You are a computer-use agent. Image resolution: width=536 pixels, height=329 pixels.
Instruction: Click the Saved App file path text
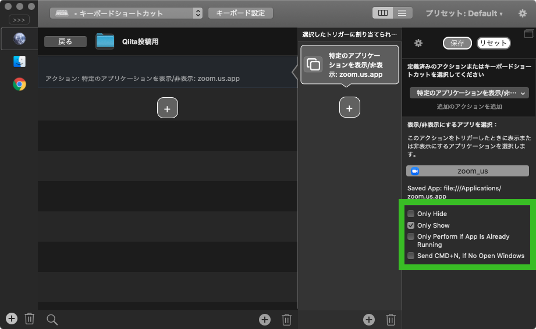pyautogui.click(x=454, y=192)
